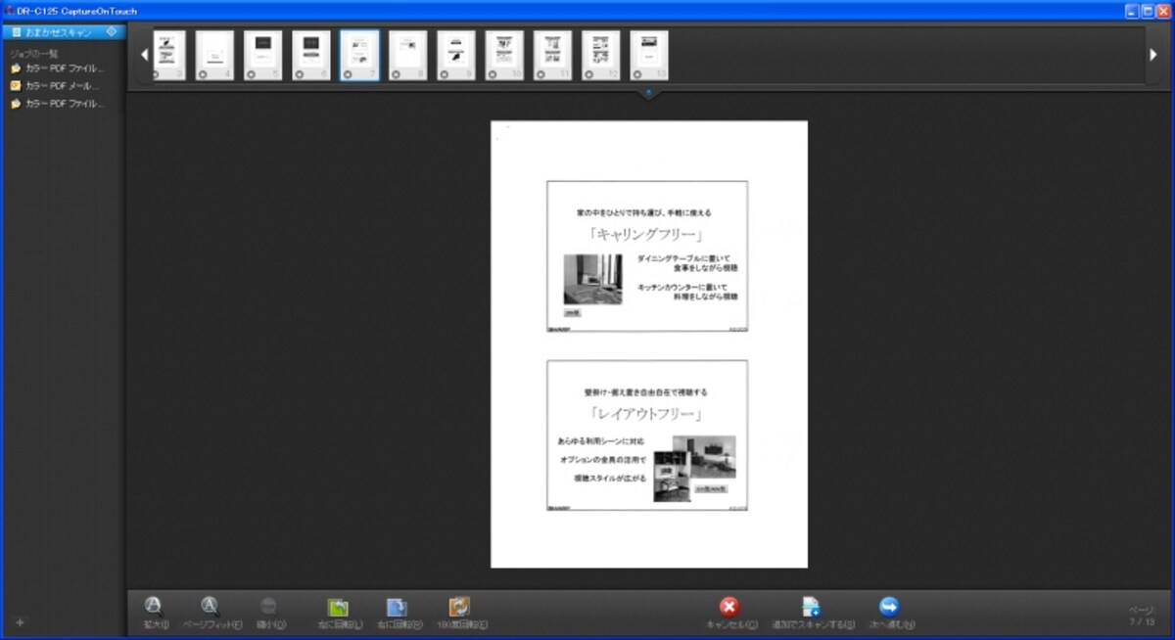
Task: Proceed with the 次へ進む arrow button
Action: tap(889, 607)
